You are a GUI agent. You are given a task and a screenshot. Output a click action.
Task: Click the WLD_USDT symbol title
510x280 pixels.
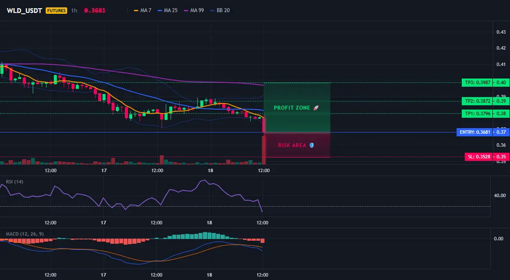tap(25, 10)
